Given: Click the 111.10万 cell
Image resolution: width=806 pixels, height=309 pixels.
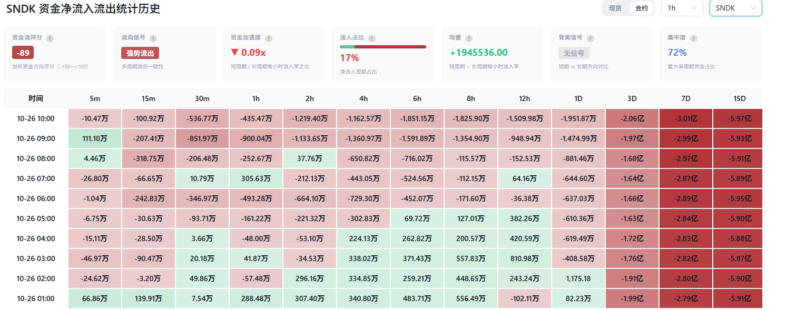Looking at the screenshot, I should (95, 138).
